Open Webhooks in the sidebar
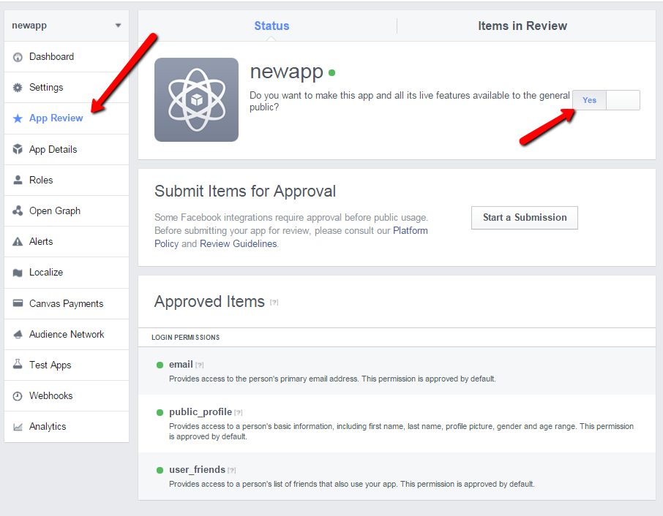This screenshot has height=516, width=663. tap(67, 395)
